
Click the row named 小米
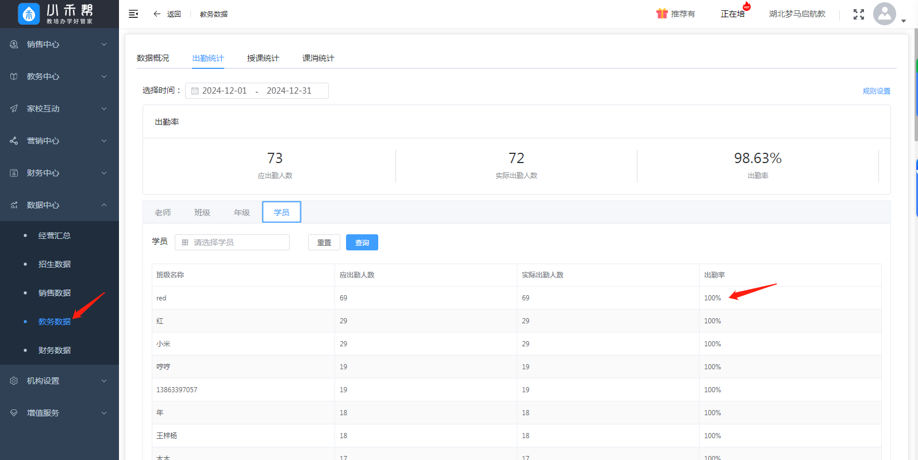point(517,344)
